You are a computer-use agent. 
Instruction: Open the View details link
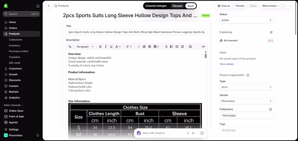click(226, 64)
